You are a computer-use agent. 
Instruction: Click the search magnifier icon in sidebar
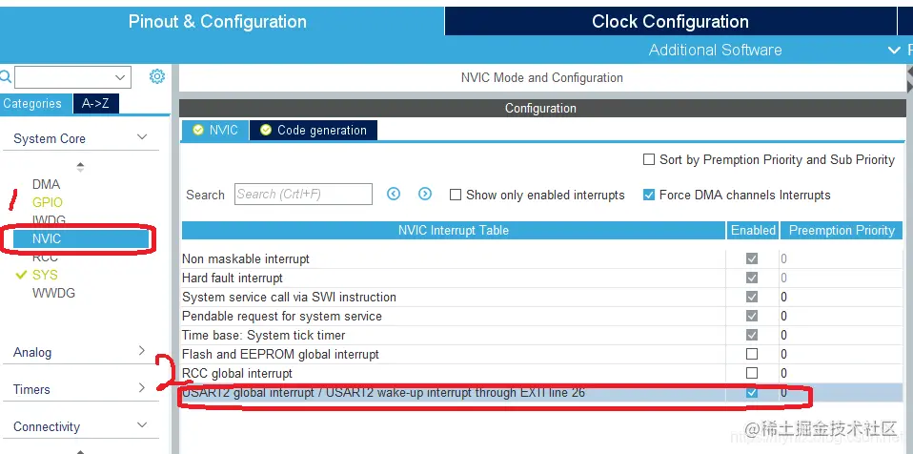pyautogui.click(x=5, y=76)
